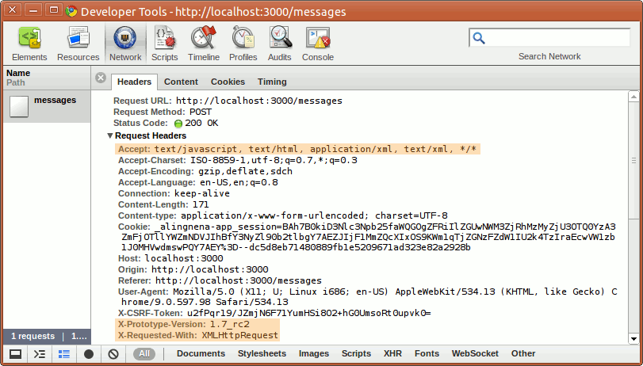The image size is (643, 366).
Task: Filter requests by Stylesheets
Action: (262, 354)
